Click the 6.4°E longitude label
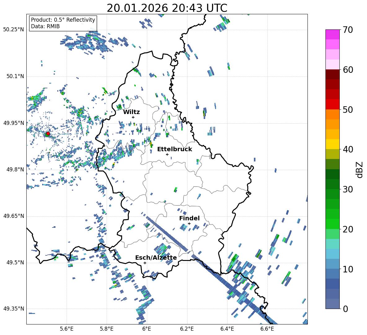Viewport: 367px width, 335px height. 227,329
